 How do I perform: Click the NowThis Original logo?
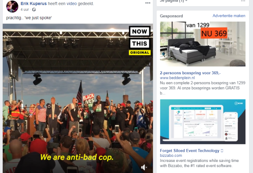[x=139, y=40]
